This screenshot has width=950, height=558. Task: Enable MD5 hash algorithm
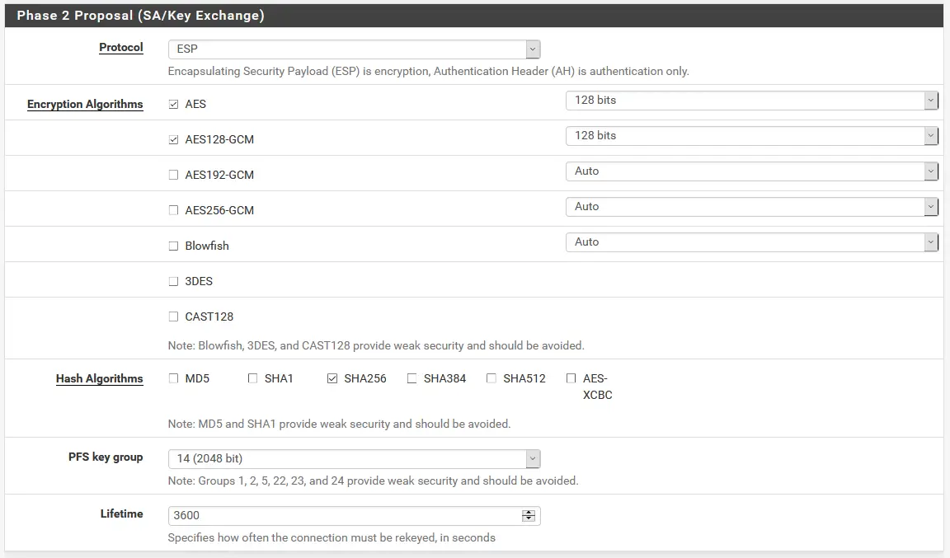click(173, 379)
